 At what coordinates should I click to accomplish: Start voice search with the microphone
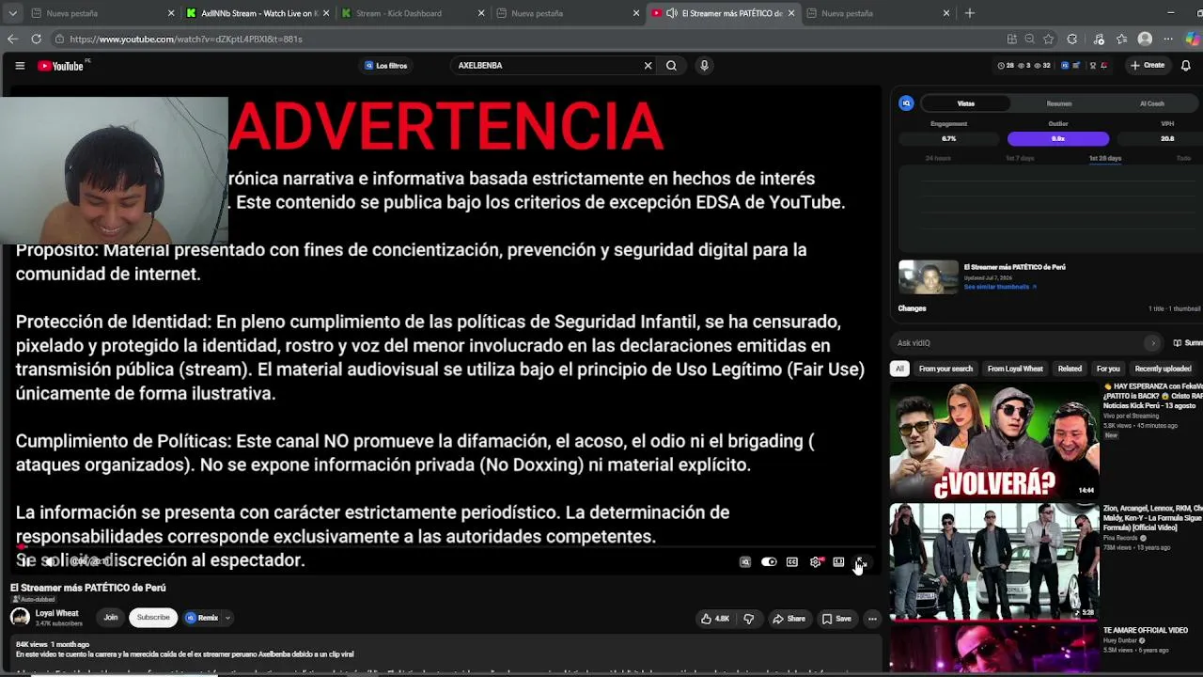[x=704, y=66]
